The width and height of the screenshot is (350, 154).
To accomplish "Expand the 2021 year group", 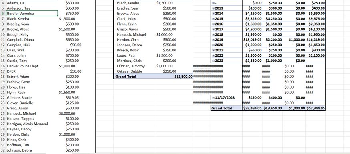I will (x=213, y=50).
